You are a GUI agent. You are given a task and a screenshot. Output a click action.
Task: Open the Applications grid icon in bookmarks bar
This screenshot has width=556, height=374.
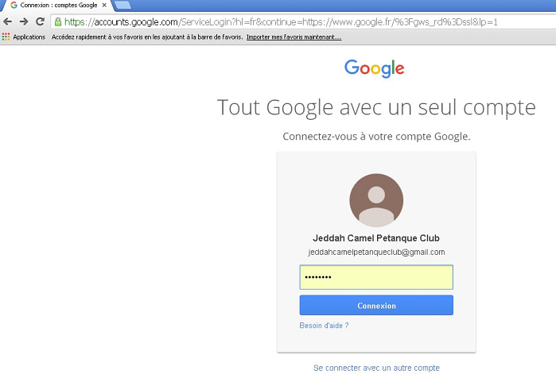click(x=6, y=37)
